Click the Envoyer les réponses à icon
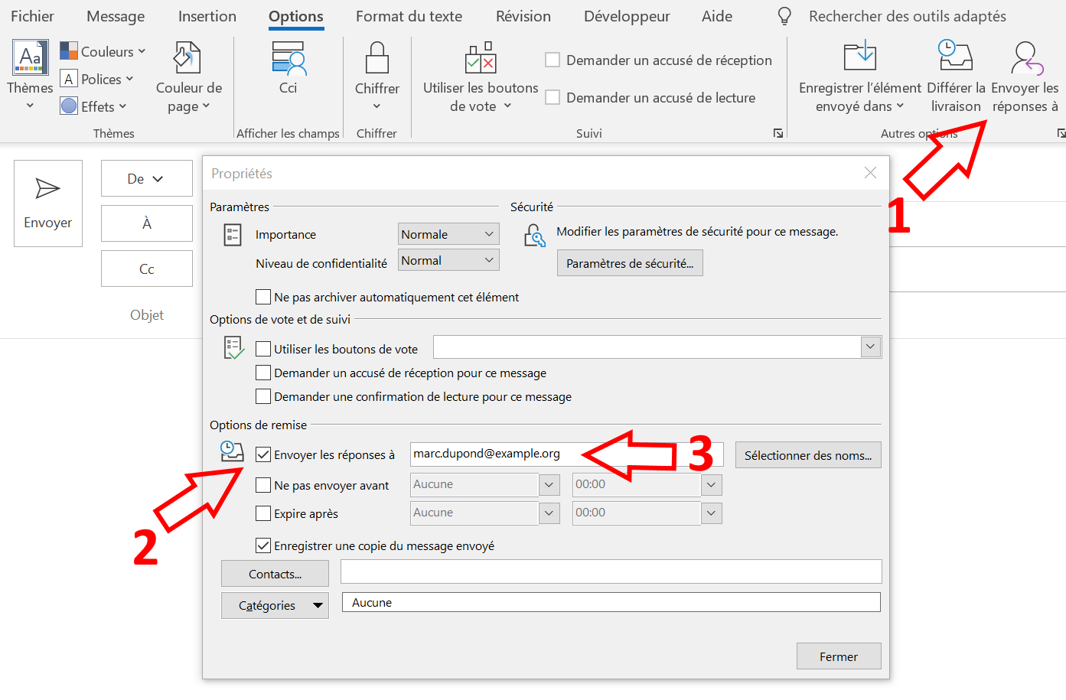 (1026, 58)
